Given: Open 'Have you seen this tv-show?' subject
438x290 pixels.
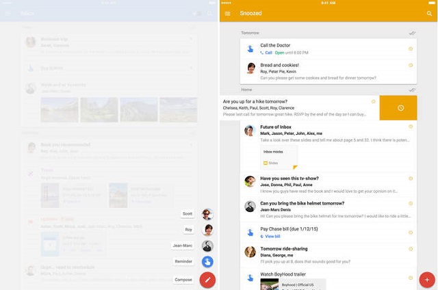Looking at the screenshot, I should coord(289,179).
